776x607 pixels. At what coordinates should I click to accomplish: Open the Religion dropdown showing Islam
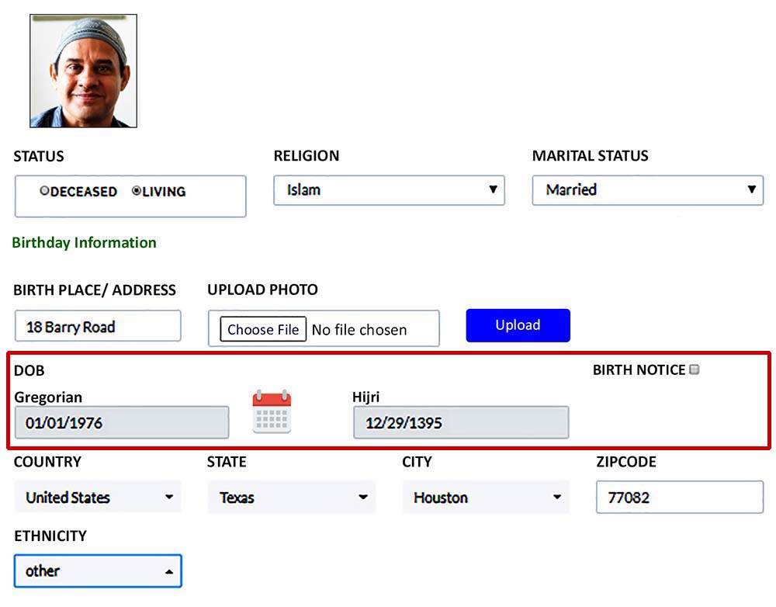click(389, 190)
